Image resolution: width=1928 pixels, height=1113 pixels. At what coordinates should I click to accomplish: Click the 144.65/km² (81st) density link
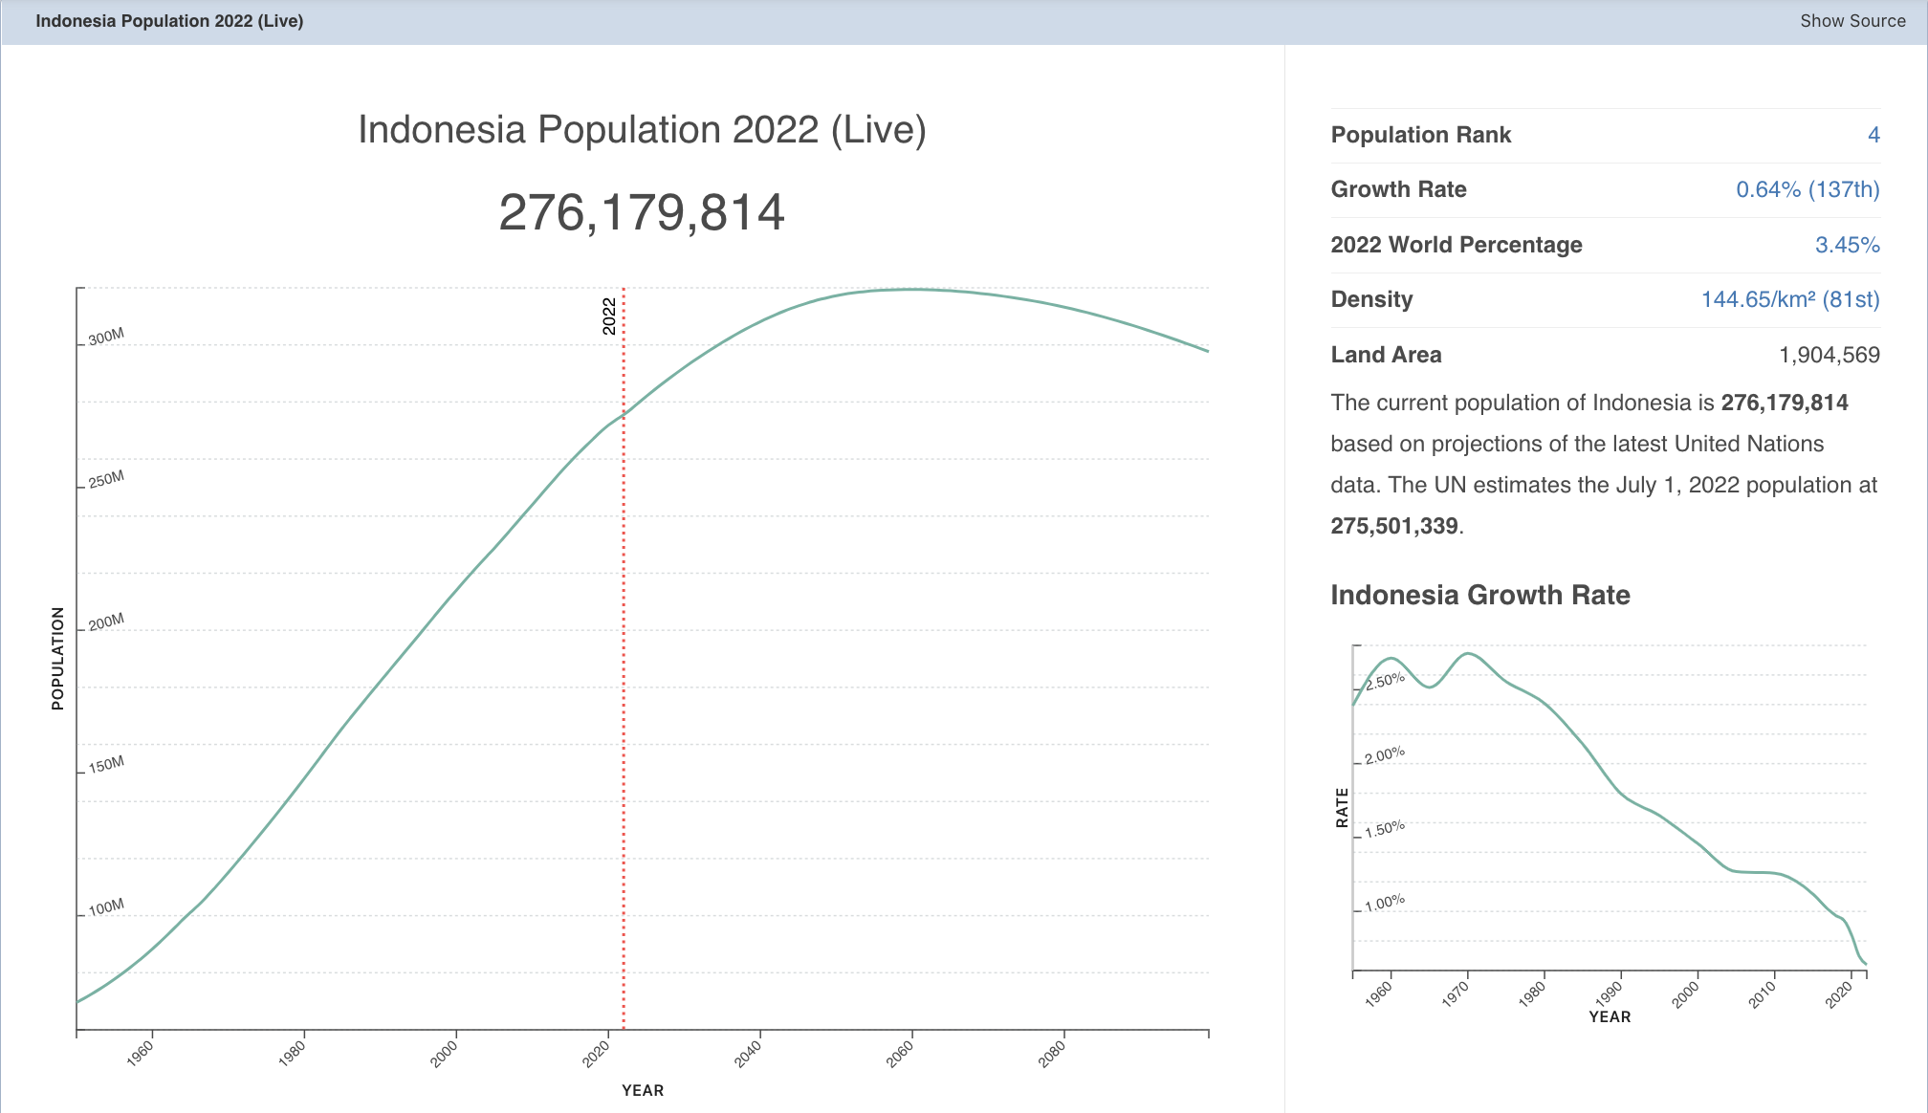click(x=1789, y=299)
